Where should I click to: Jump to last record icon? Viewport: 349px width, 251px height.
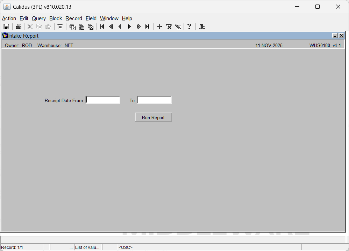click(x=148, y=27)
